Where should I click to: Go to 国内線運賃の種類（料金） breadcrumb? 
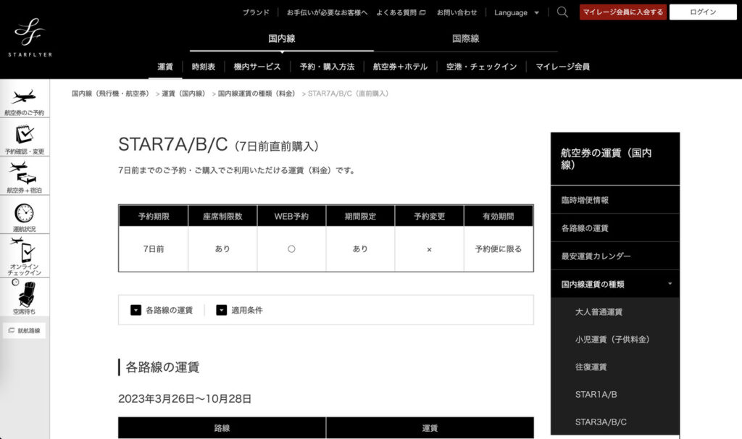point(258,93)
